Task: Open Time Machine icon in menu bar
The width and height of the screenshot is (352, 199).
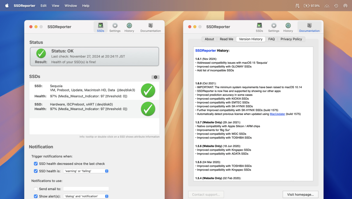Action: coord(336,5)
